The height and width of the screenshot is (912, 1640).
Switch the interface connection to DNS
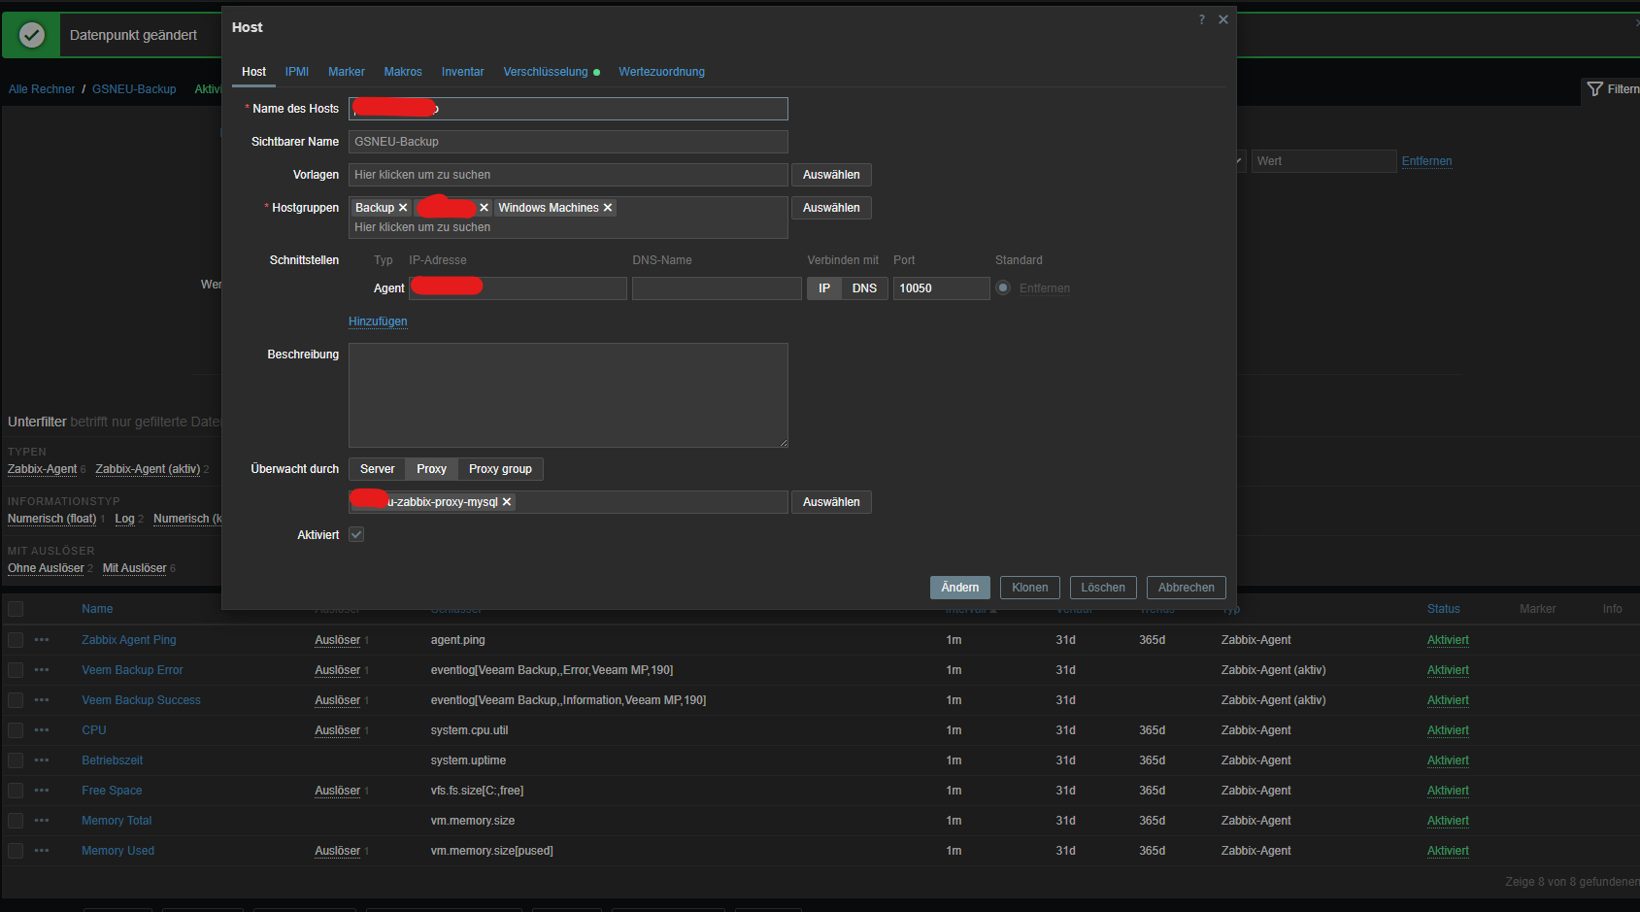[x=864, y=288]
